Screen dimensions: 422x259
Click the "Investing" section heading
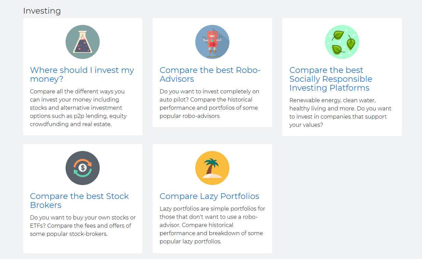tap(42, 11)
